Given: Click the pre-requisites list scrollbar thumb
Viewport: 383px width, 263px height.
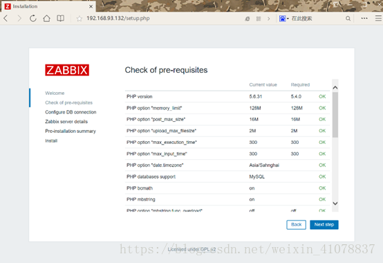Looking at the screenshot, I should coord(335,115).
